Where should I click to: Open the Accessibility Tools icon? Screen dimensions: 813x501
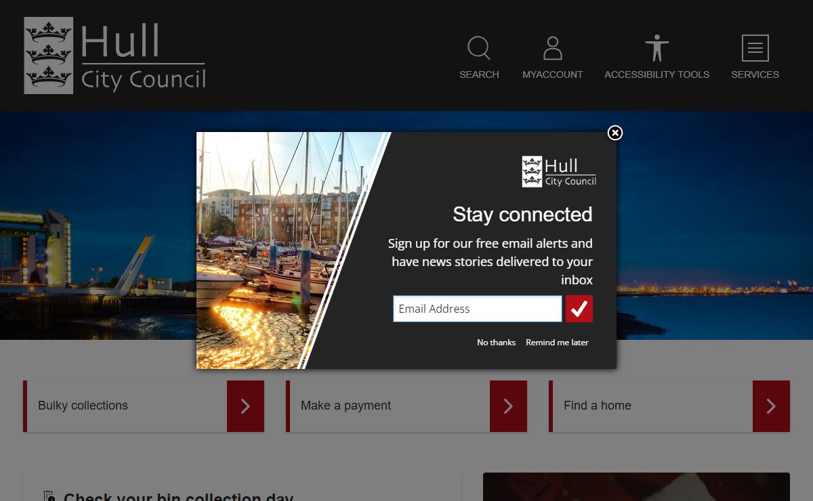656,49
